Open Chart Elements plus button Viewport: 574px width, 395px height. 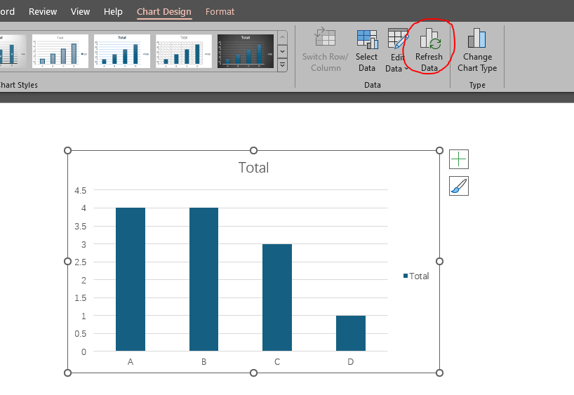pyautogui.click(x=459, y=159)
